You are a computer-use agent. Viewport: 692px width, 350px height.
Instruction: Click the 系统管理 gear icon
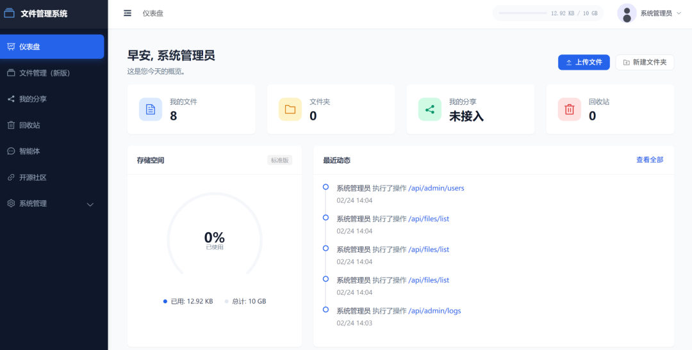[x=11, y=203]
